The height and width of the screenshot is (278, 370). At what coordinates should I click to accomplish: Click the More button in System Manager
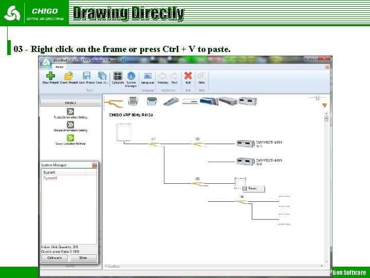point(83,258)
